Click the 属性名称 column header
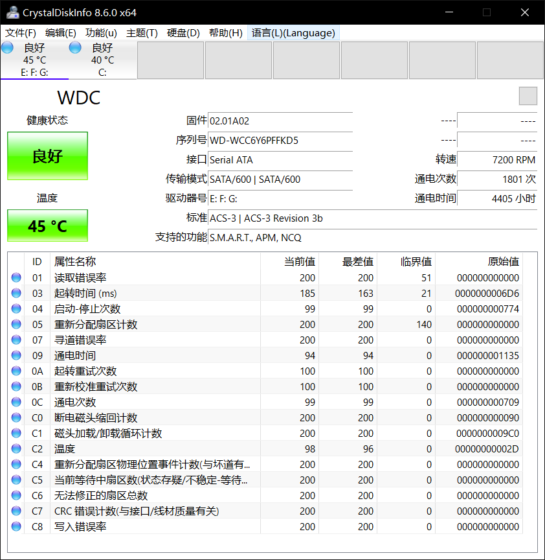This screenshot has height=560, width=545. pyautogui.click(x=155, y=261)
